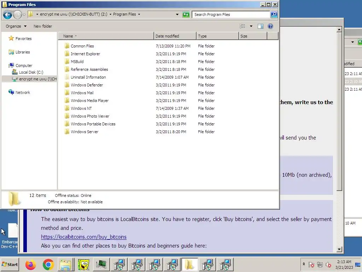Image resolution: width=362 pixels, height=272 pixels.
Task: Launch Google Chrome from the taskbar
Action: coord(48,264)
